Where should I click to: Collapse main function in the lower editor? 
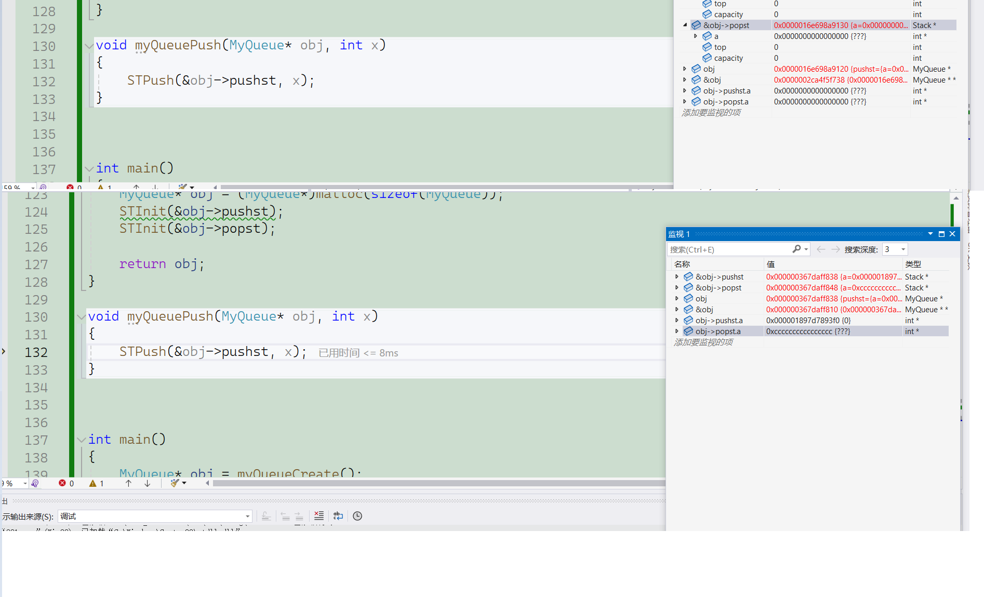[82, 440]
